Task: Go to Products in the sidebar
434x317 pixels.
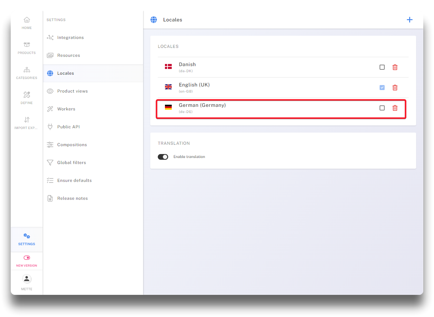Action: coord(27,48)
